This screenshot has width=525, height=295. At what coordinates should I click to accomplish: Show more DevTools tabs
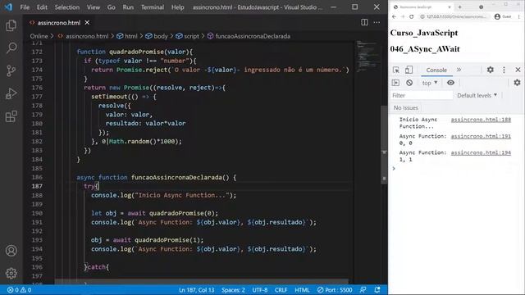coord(459,70)
